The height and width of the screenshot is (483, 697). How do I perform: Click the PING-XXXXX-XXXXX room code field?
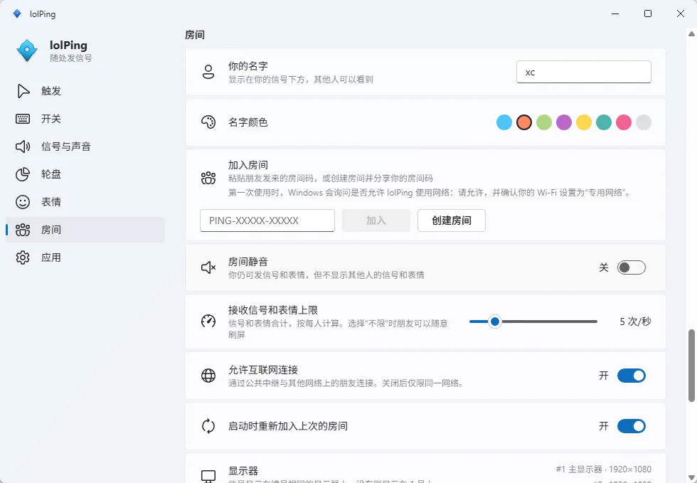(267, 221)
